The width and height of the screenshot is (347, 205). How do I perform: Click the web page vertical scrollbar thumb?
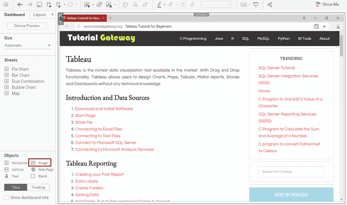(x=342, y=46)
